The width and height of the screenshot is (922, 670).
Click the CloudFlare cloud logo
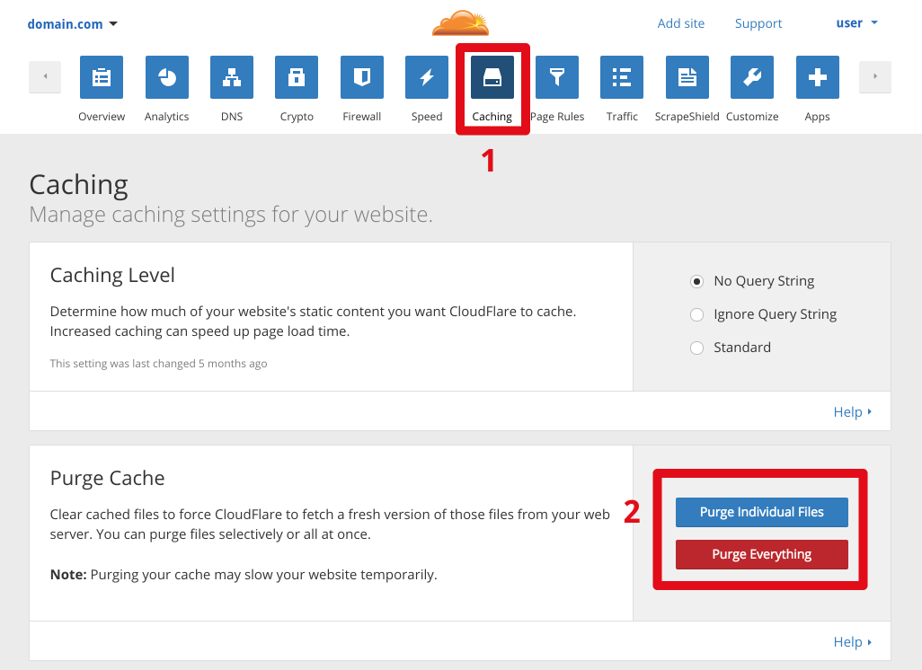[461, 23]
